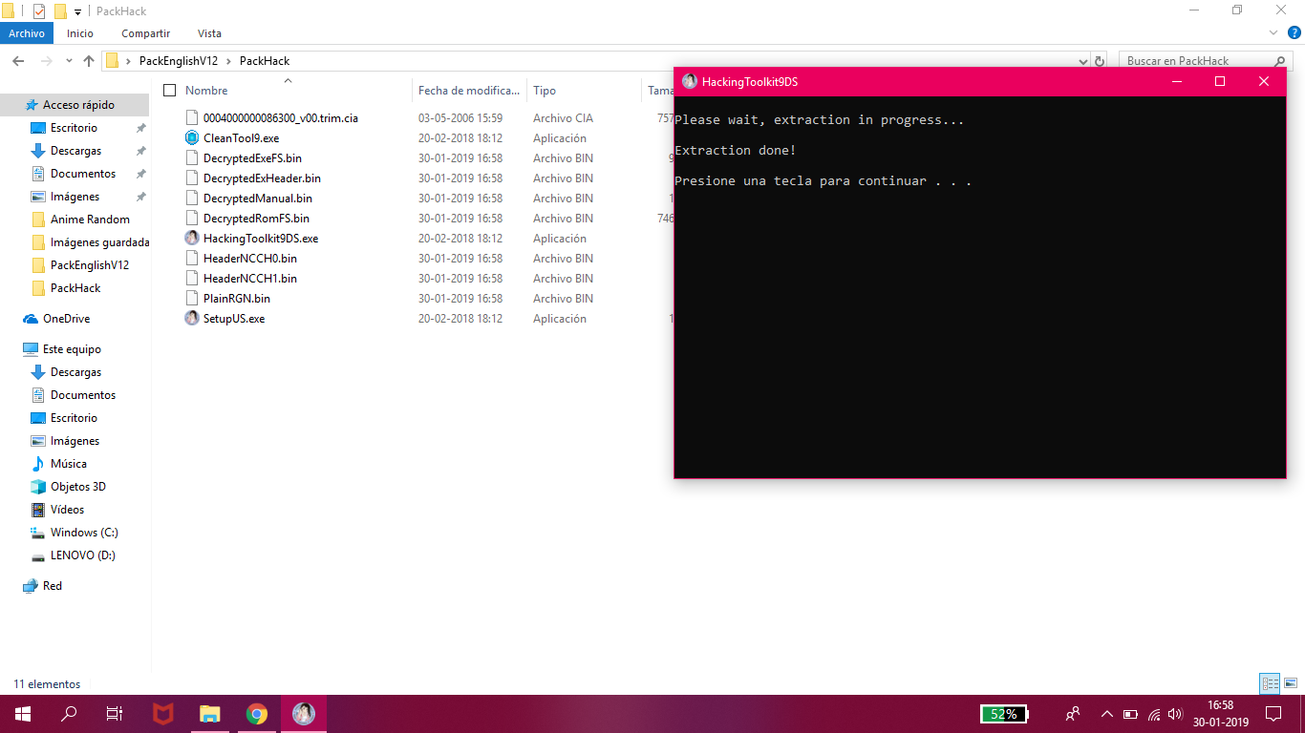Screen dimensions: 1305x733
Task: Open the Archivo menu
Action: (27, 33)
